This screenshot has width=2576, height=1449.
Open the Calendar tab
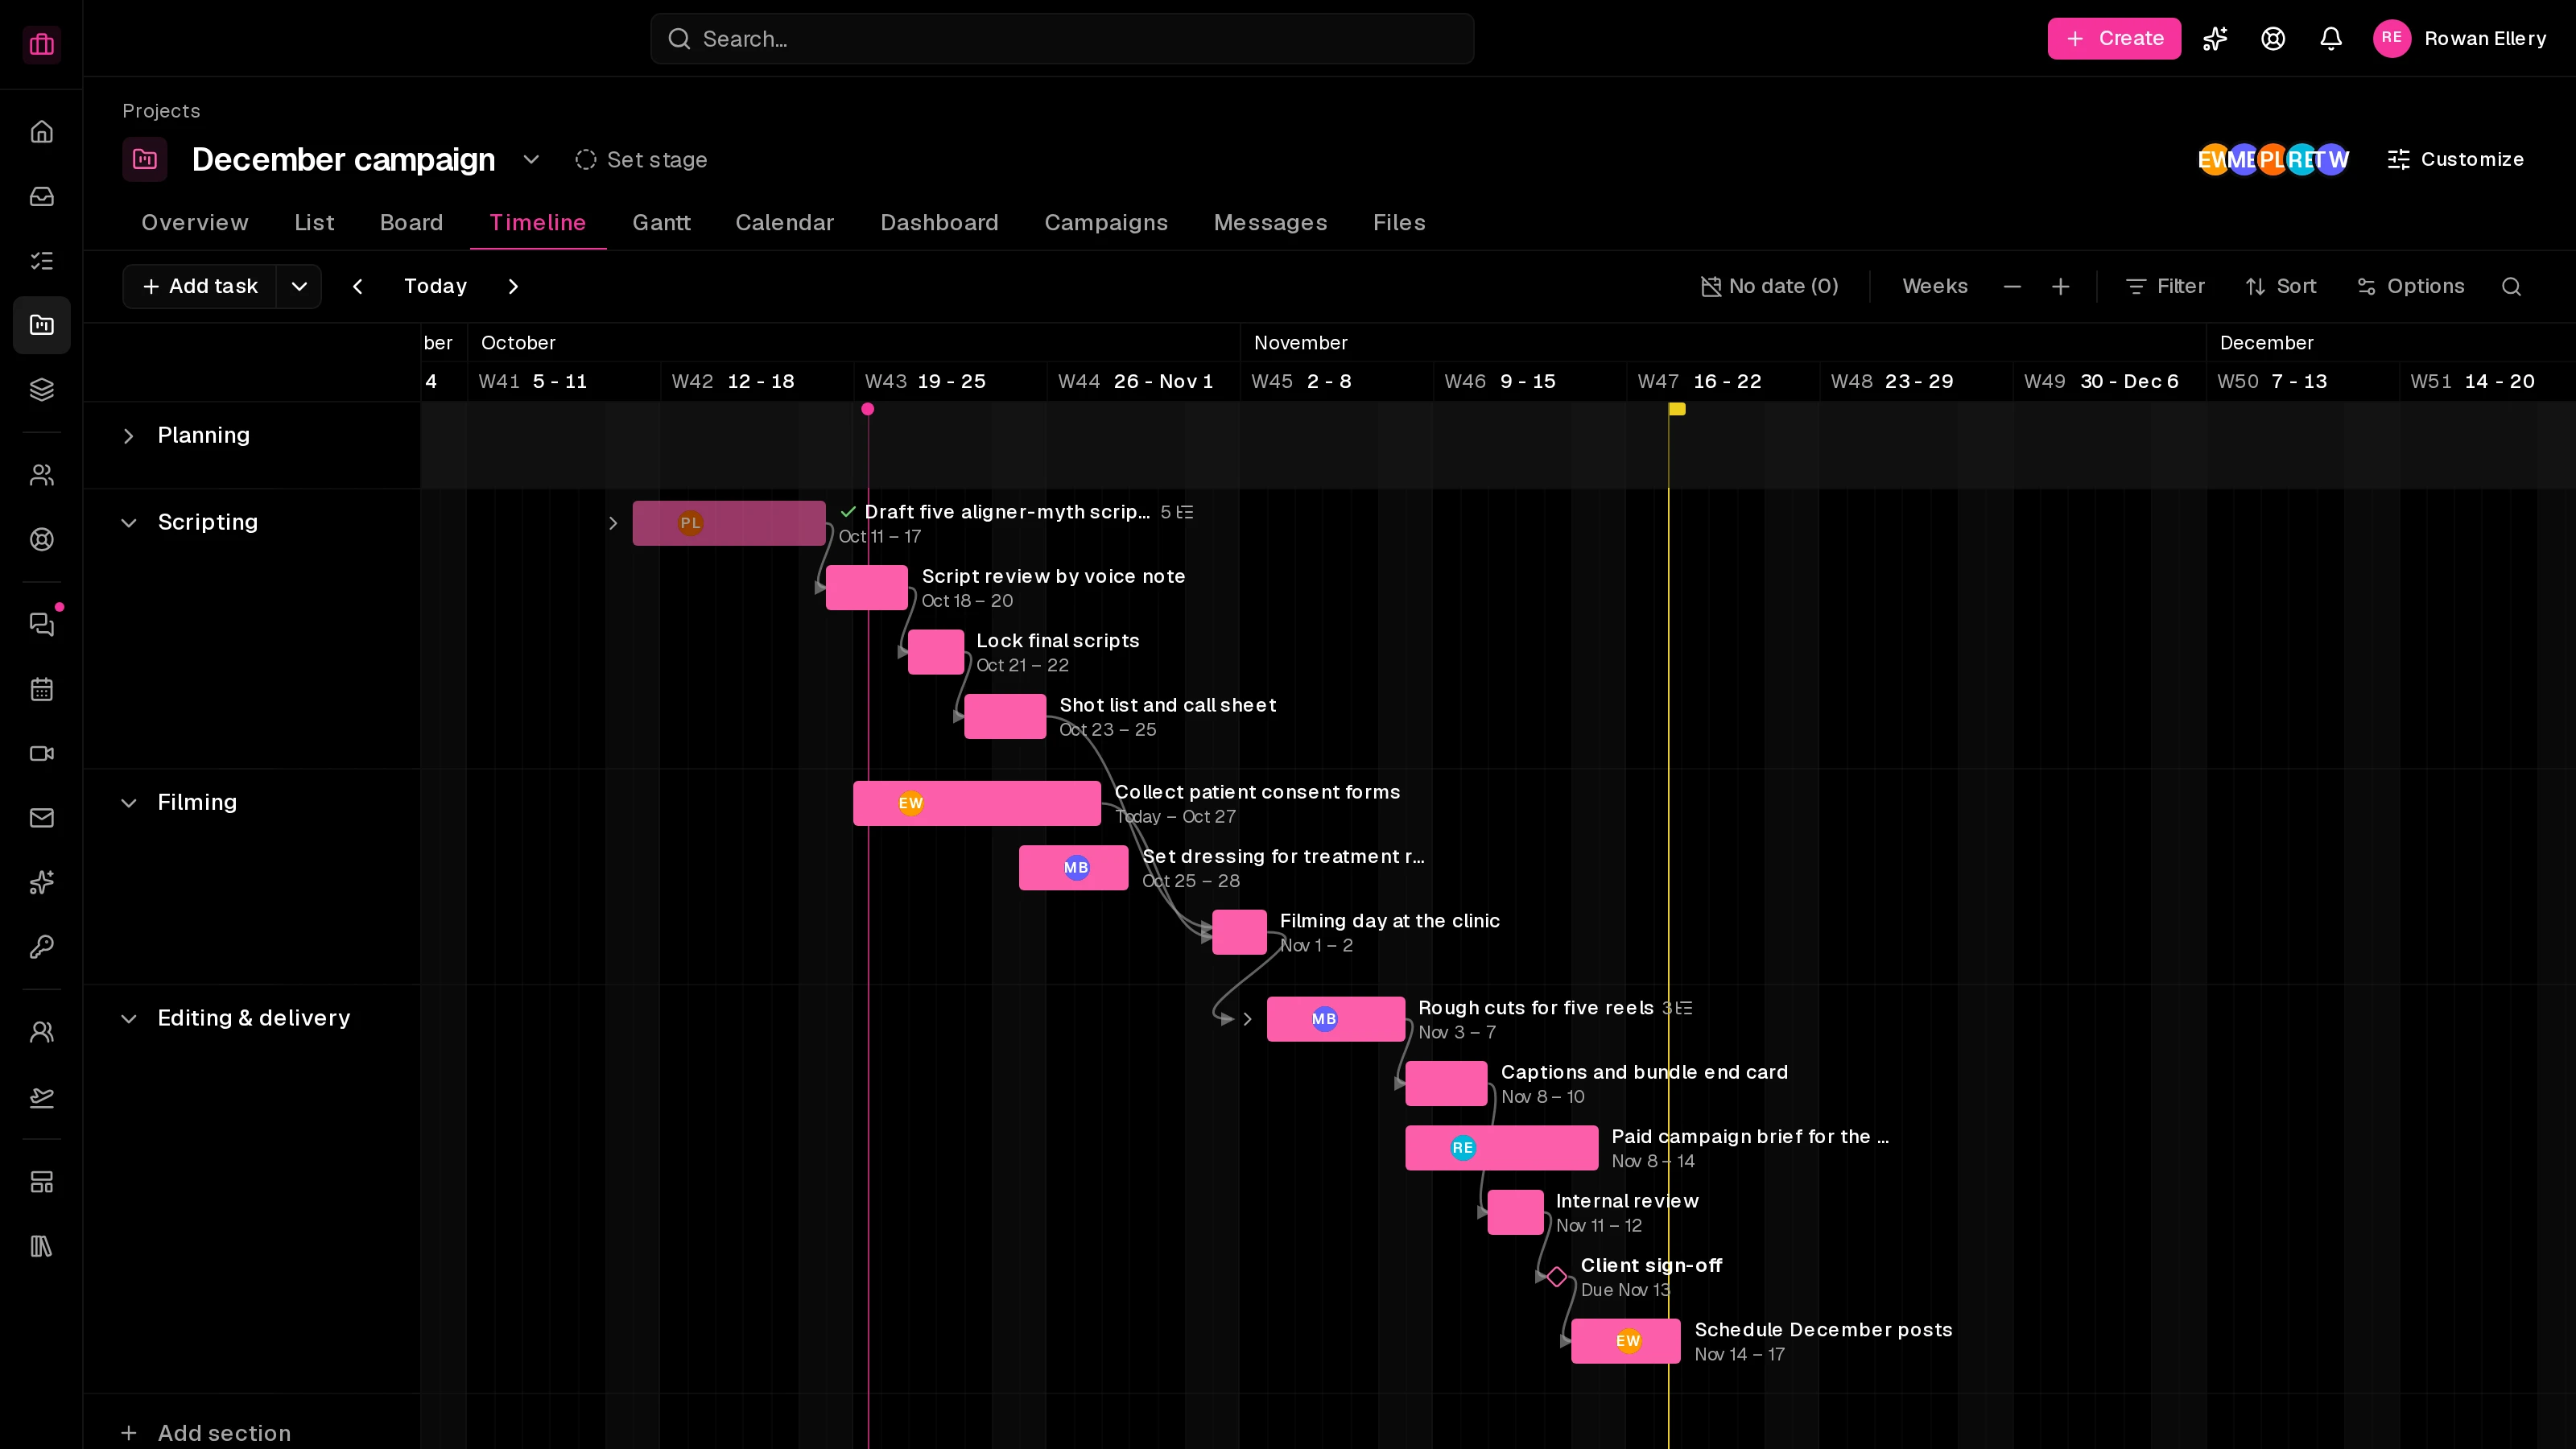pos(784,223)
